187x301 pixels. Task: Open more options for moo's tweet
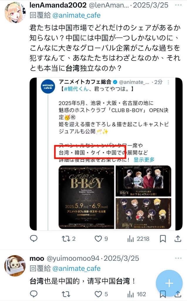pos(178,258)
